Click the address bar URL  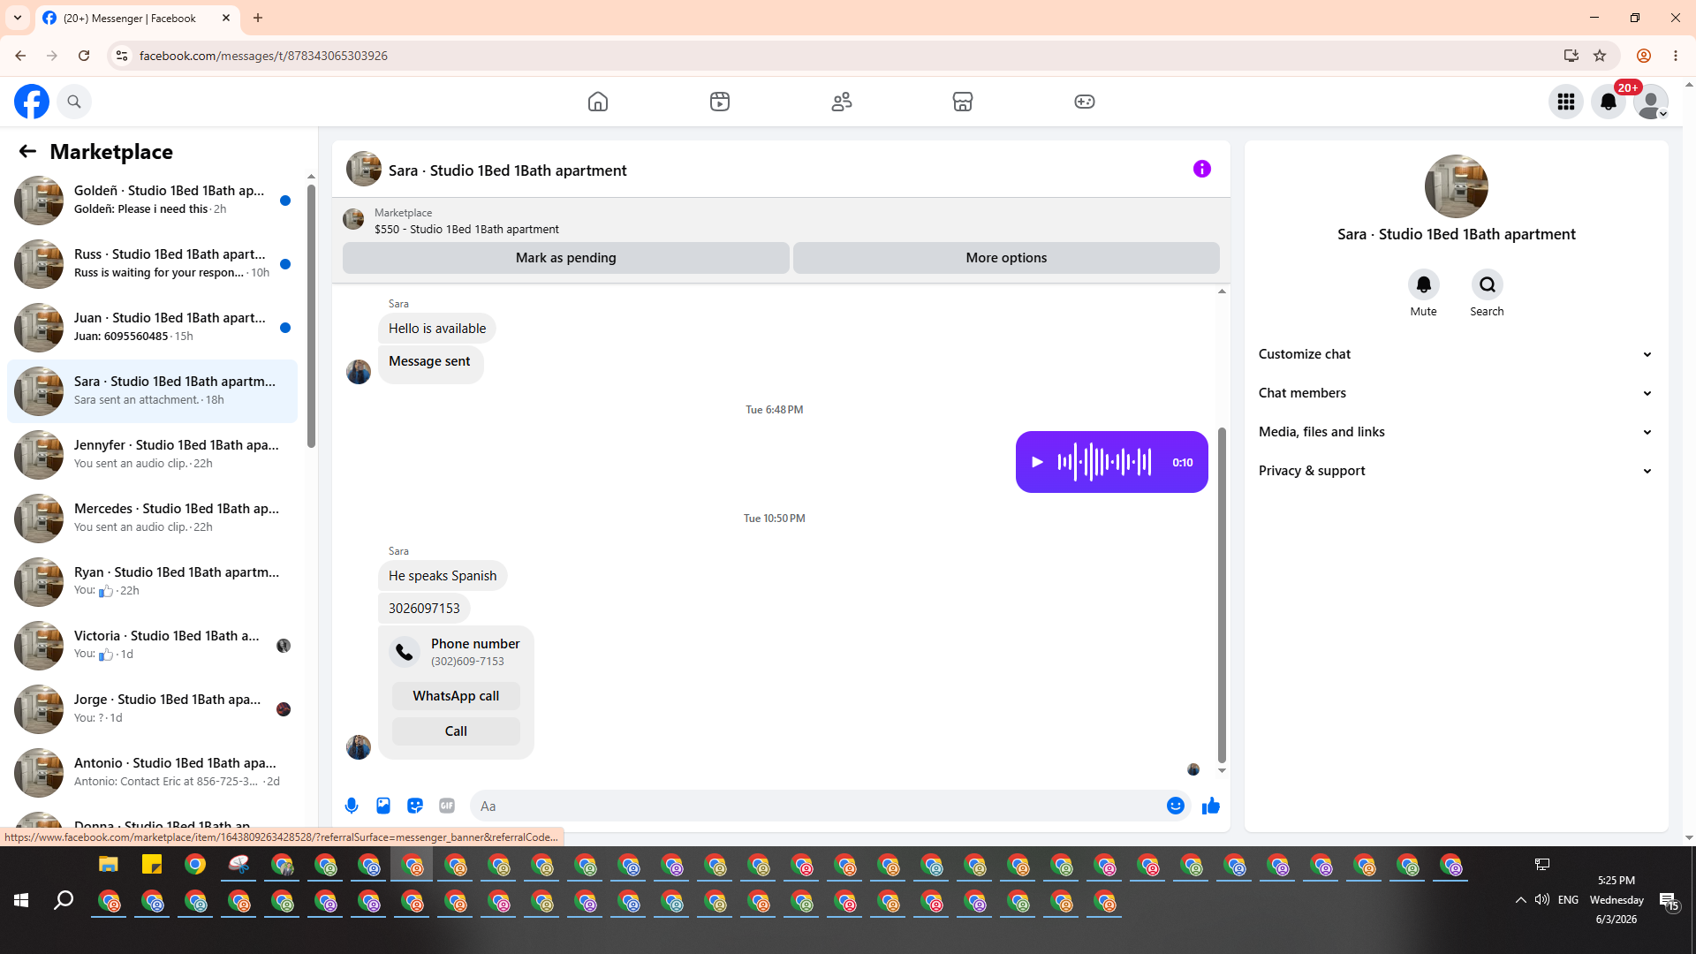click(263, 56)
